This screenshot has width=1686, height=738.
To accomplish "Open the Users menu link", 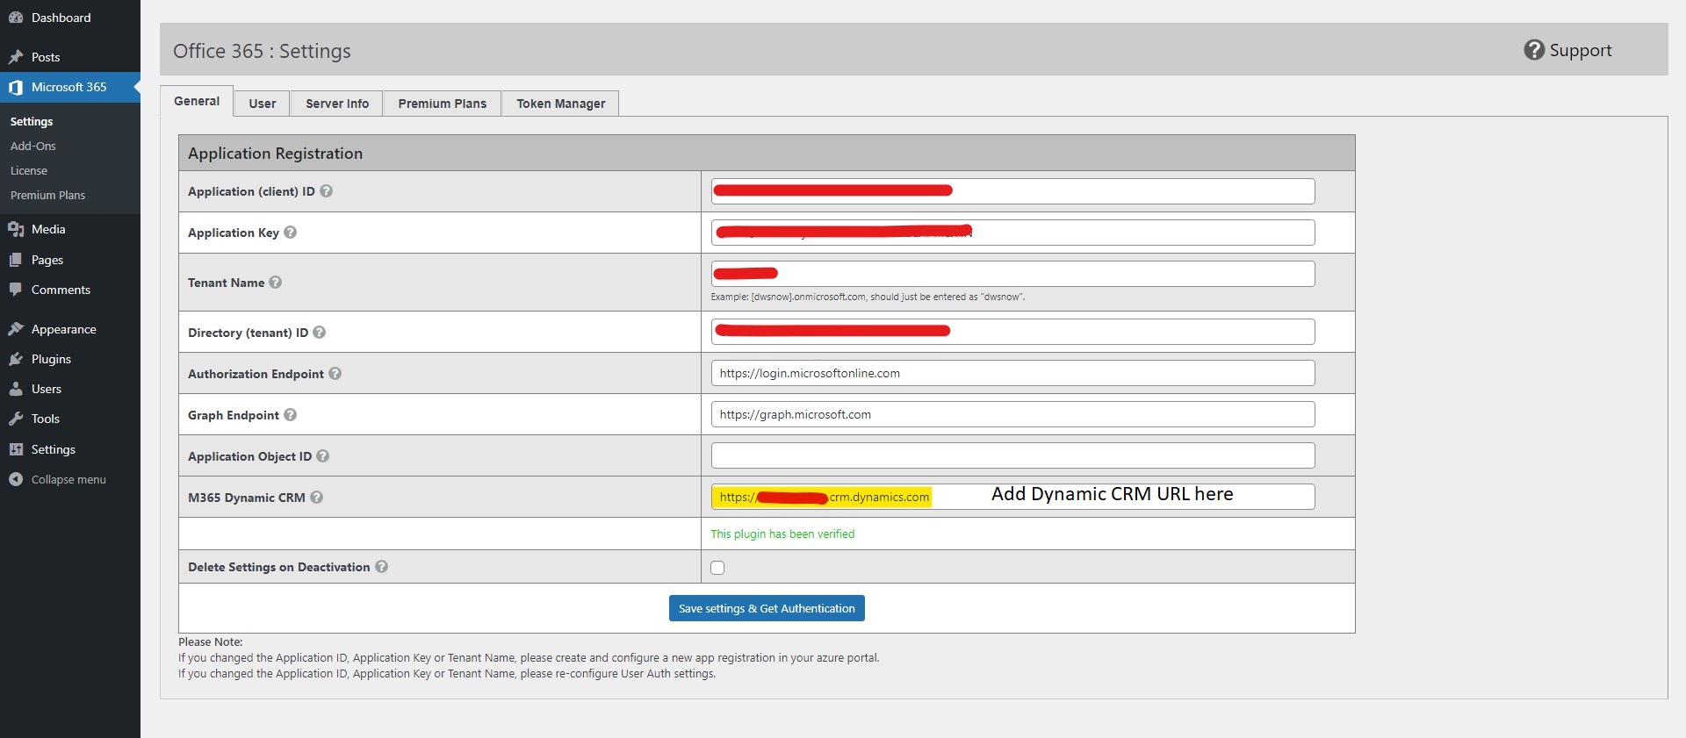I will click(47, 389).
